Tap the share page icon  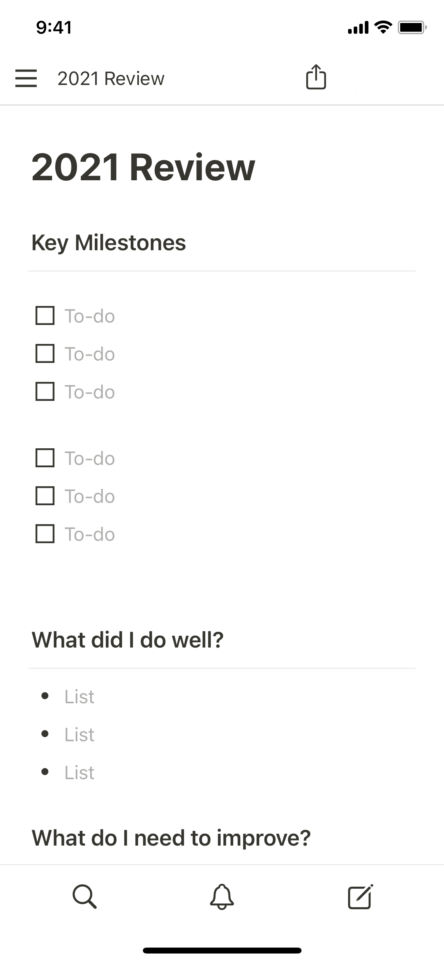[316, 77]
